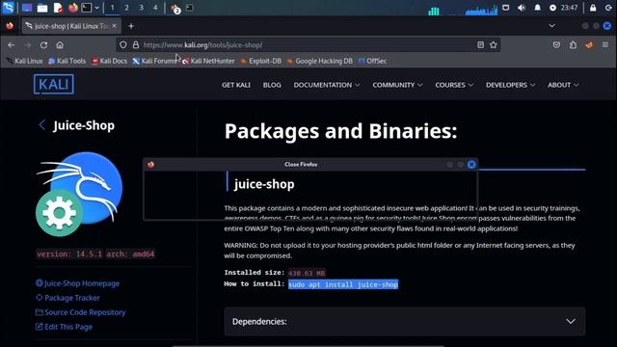Expand the terminal launcher dropdown arrow
This screenshot has width=617, height=347.
pos(96,8)
